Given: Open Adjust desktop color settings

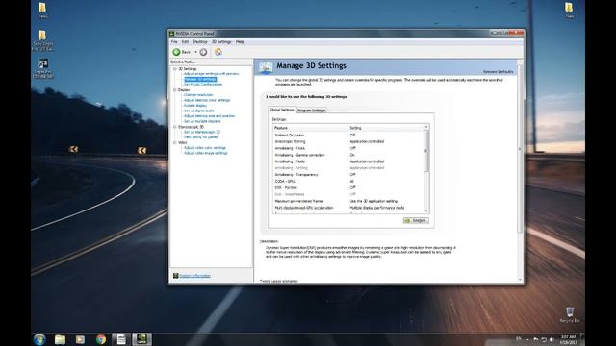Looking at the screenshot, I should point(207,100).
